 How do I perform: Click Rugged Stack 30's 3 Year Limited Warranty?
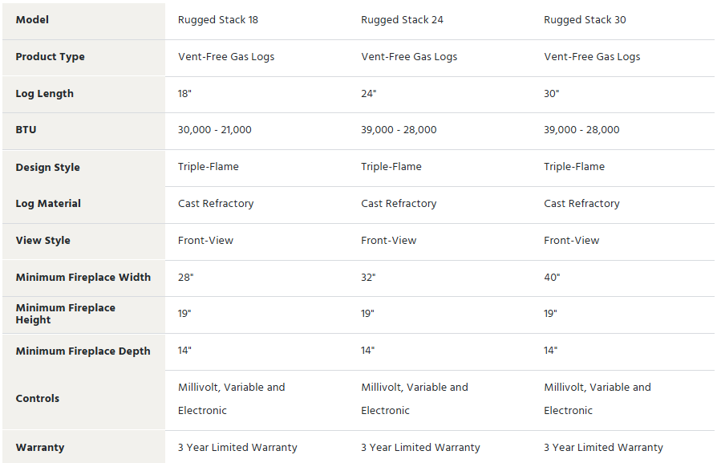603,448
